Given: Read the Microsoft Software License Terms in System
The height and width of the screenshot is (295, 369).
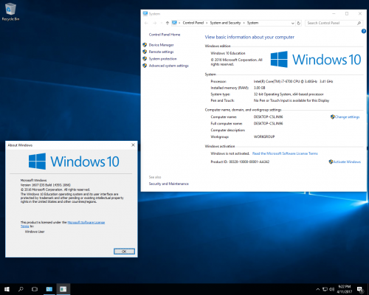Looking at the screenshot, I should (x=285, y=153).
